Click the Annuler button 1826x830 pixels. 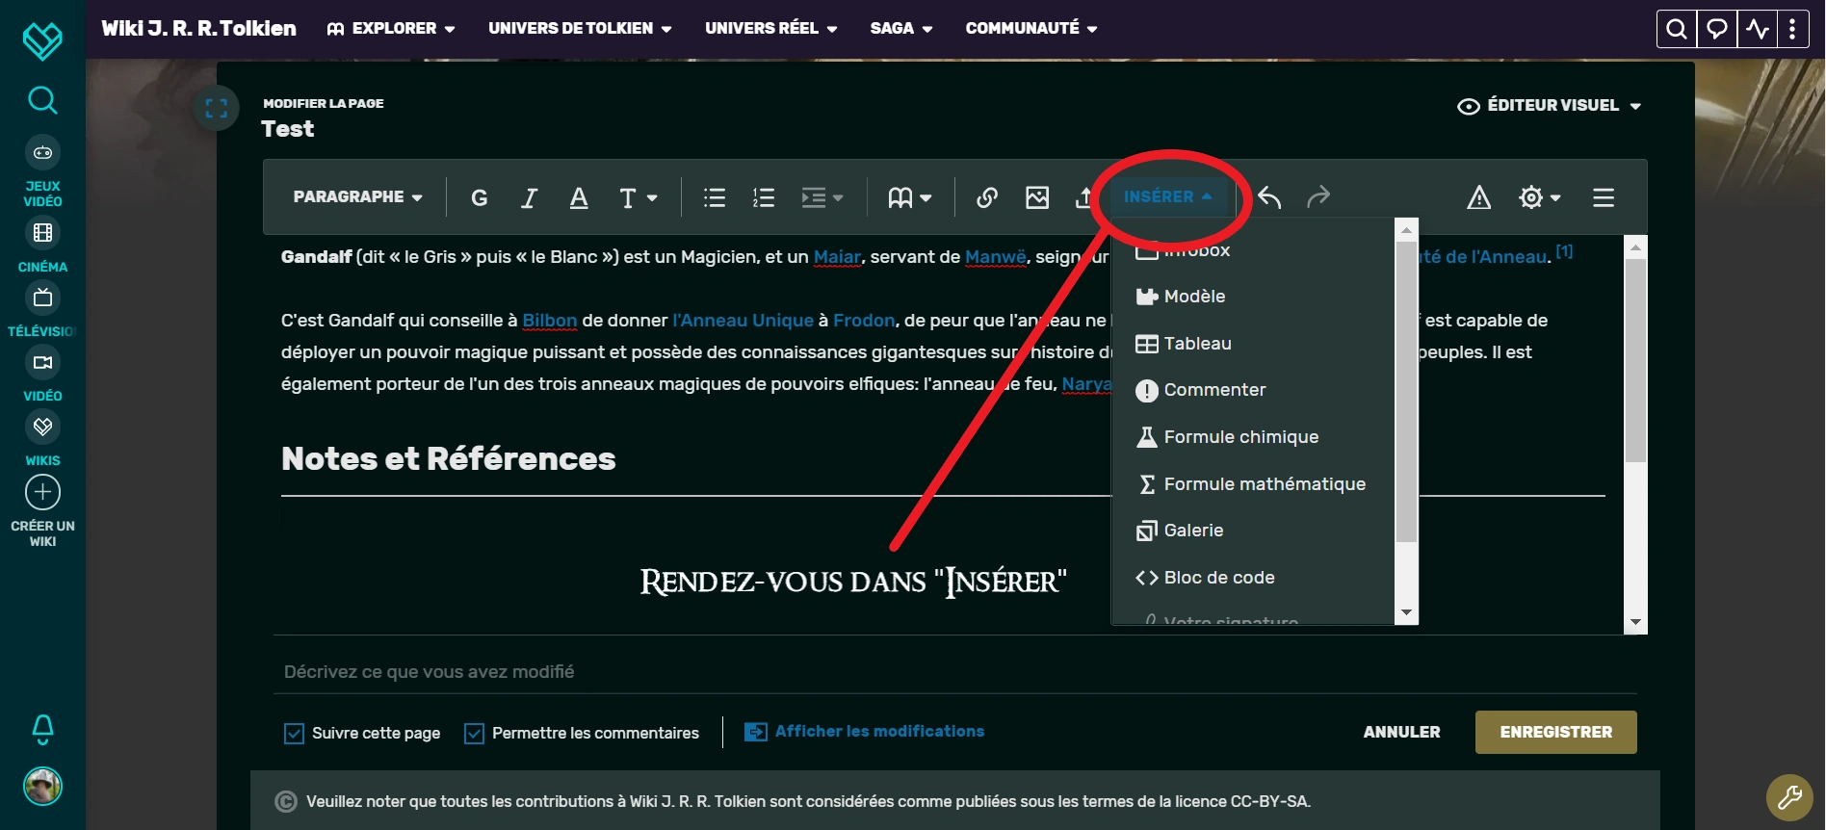click(1401, 733)
